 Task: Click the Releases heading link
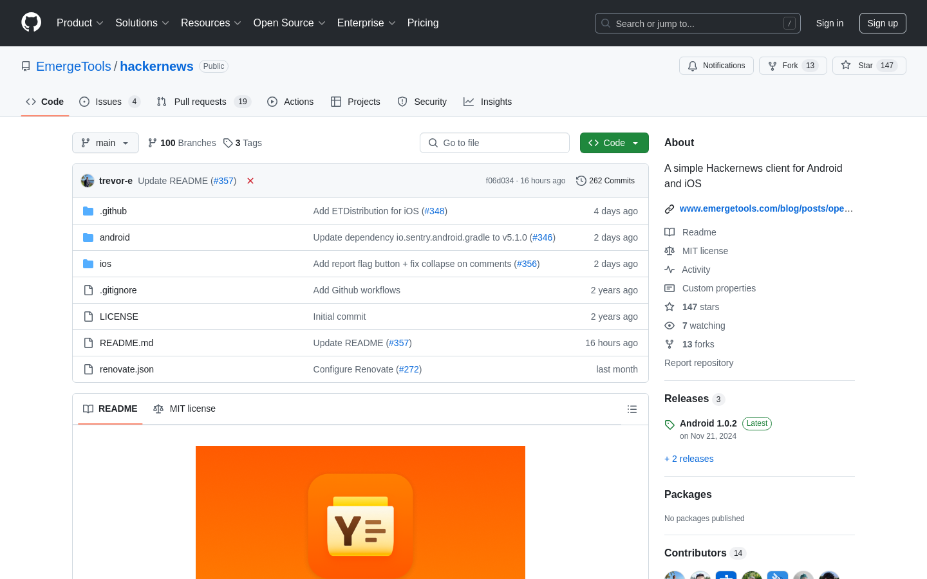tap(695, 399)
